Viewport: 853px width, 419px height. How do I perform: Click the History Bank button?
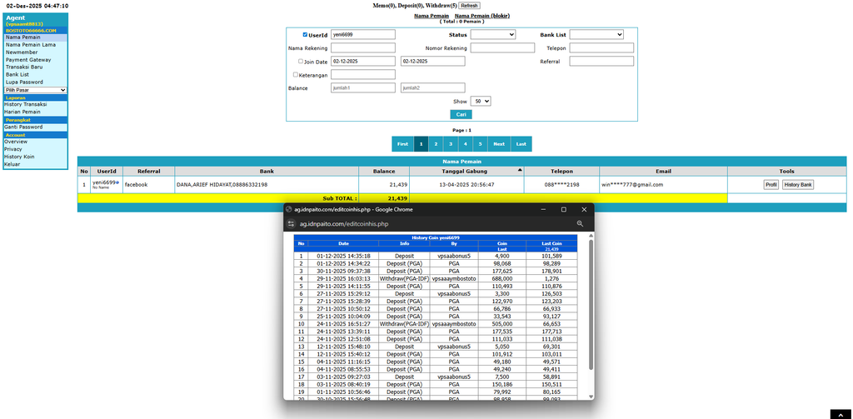[798, 185]
